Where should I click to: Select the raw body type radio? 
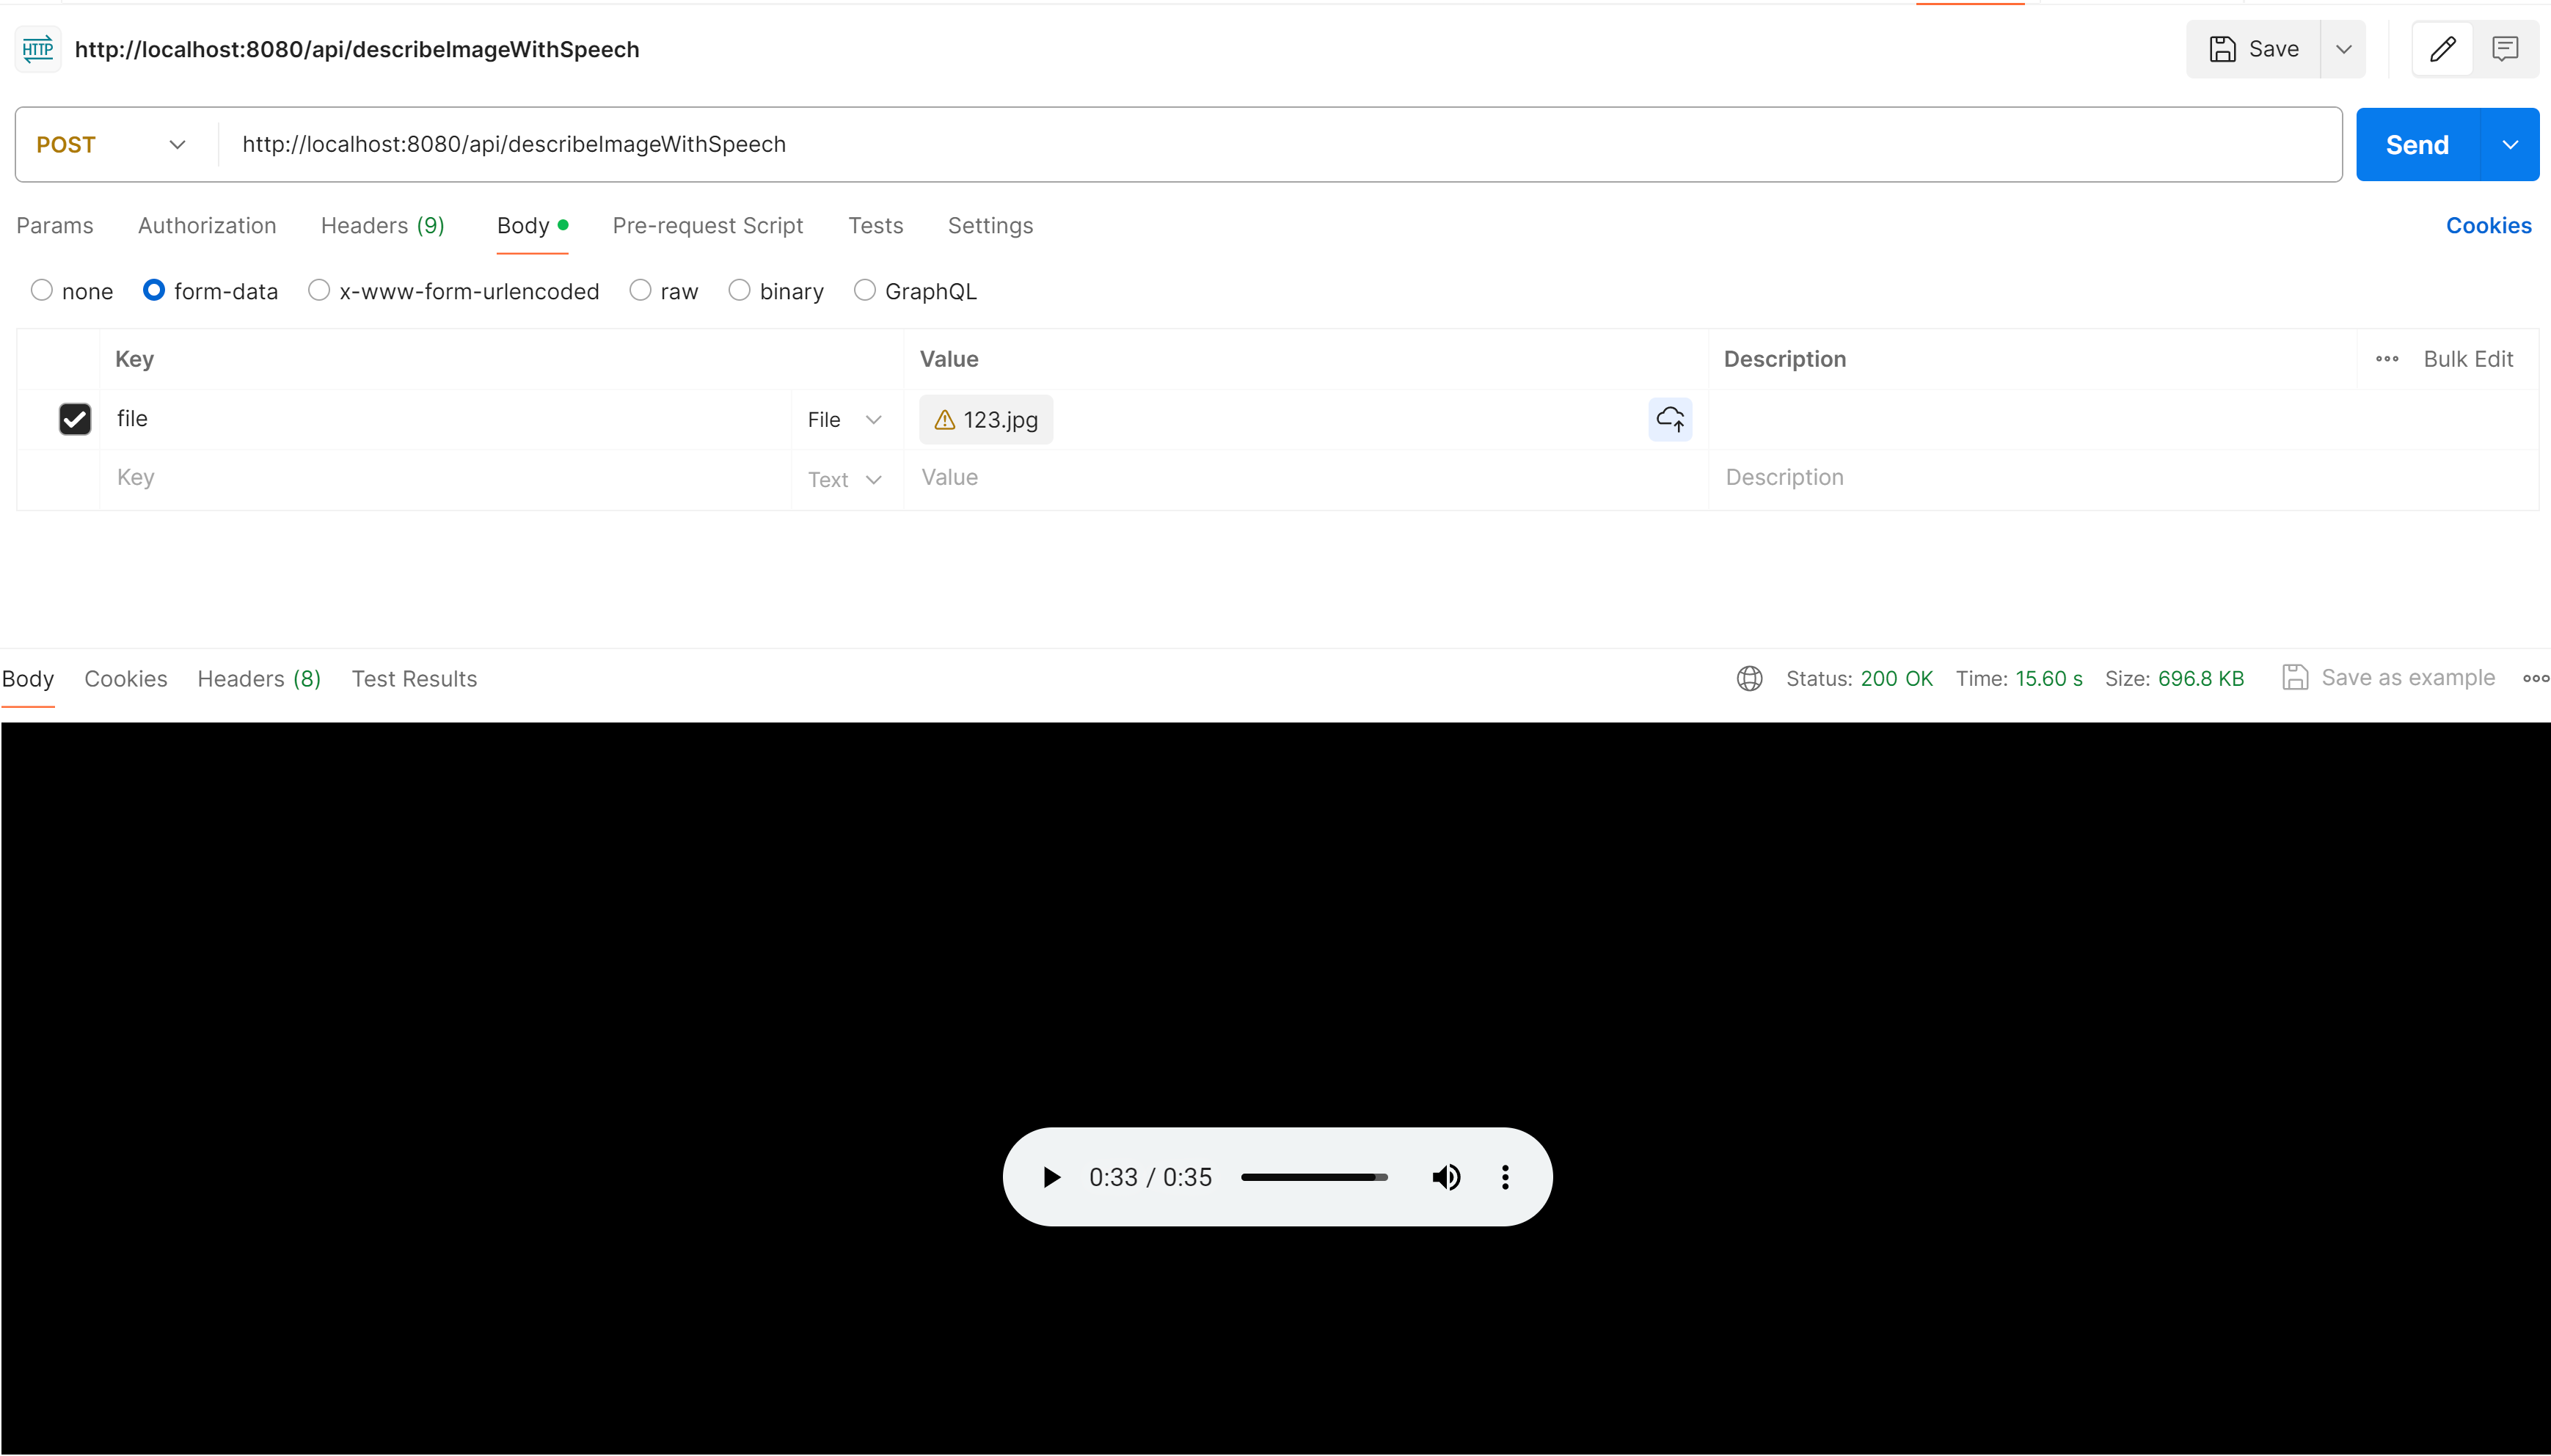pyautogui.click(x=640, y=291)
